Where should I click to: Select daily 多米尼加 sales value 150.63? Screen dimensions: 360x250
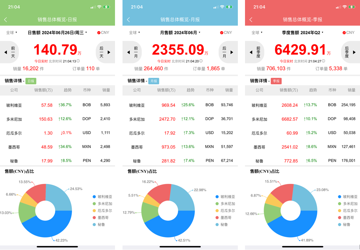pyautogui.click(x=46, y=119)
